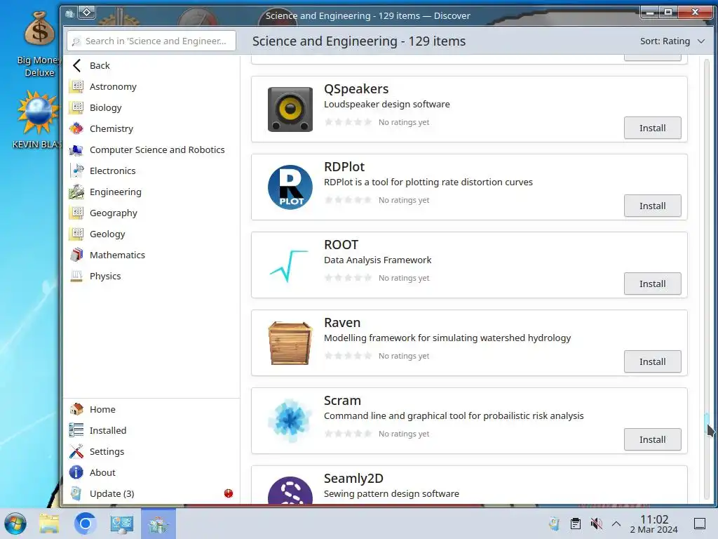The image size is (718, 539).
Task: Open the clock showing 11:02
Action: (x=654, y=524)
